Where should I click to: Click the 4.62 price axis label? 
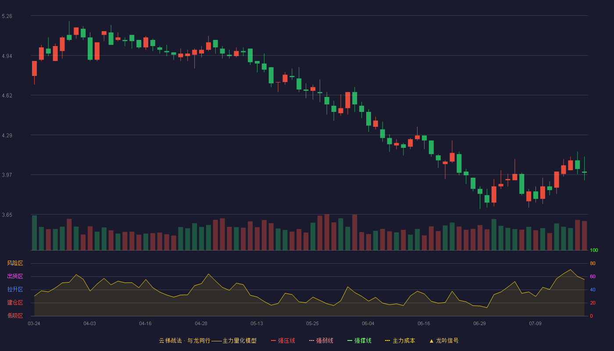(x=7, y=96)
